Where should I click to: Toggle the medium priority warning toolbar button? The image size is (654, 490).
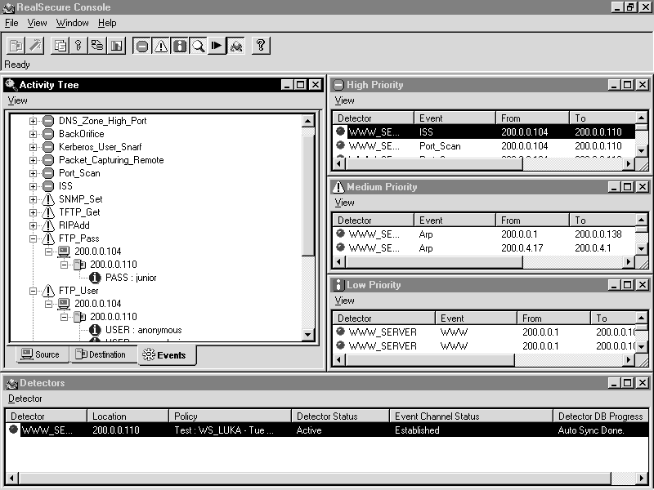[161, 46]
